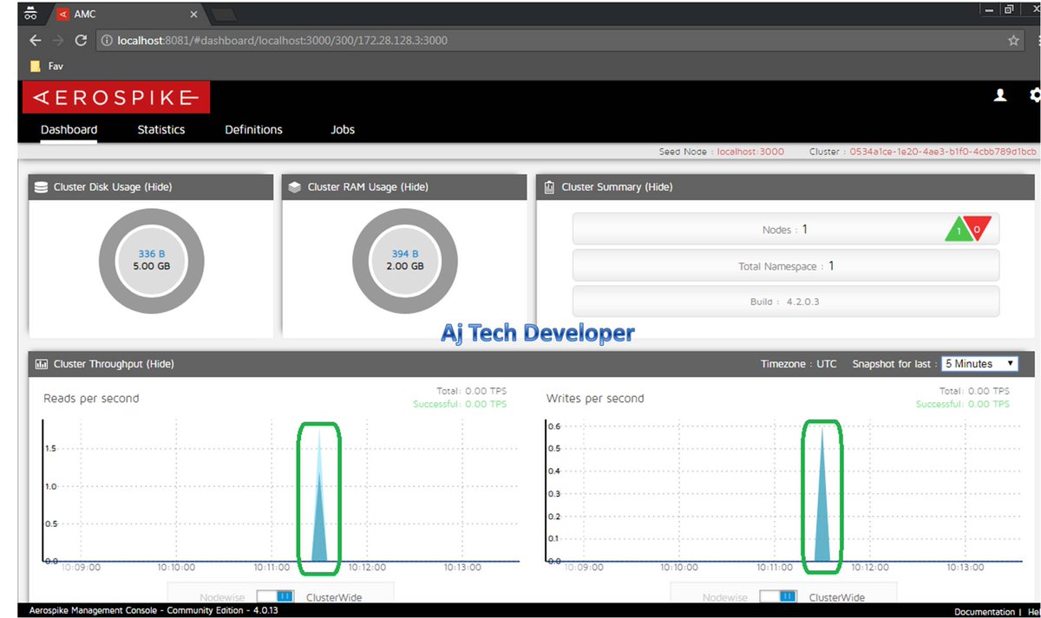Screen dimensions: 1041x618
Task: Click the browser forward arrow
Action: pos(58,41)
